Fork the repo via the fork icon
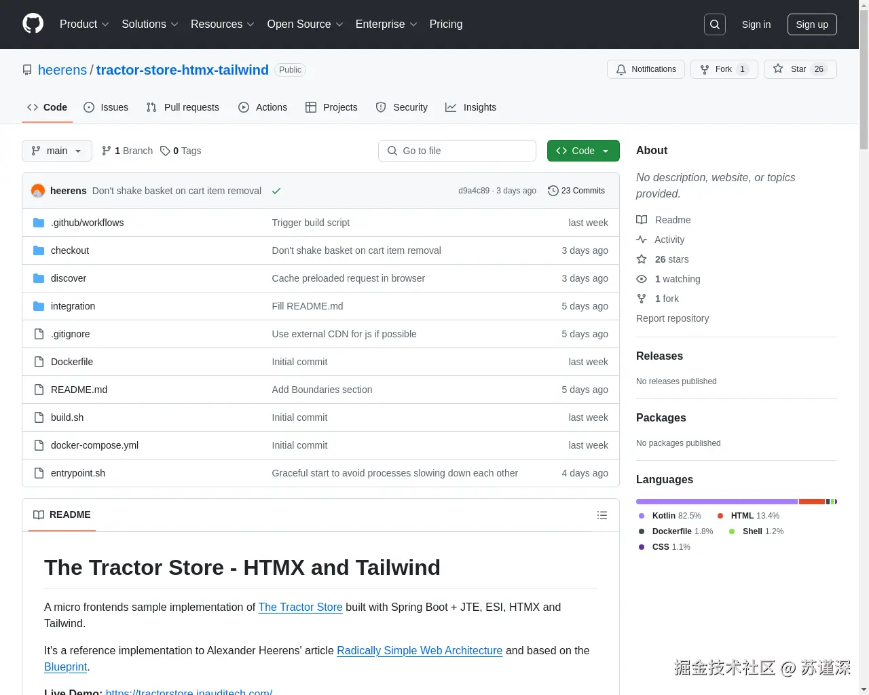869x695 pixels. click(704, 69)
